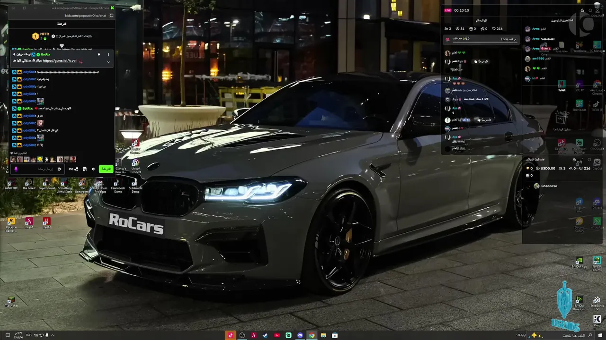Open site settings icon in Chrome address bar

pyautogui.click(x=111, y=16)
